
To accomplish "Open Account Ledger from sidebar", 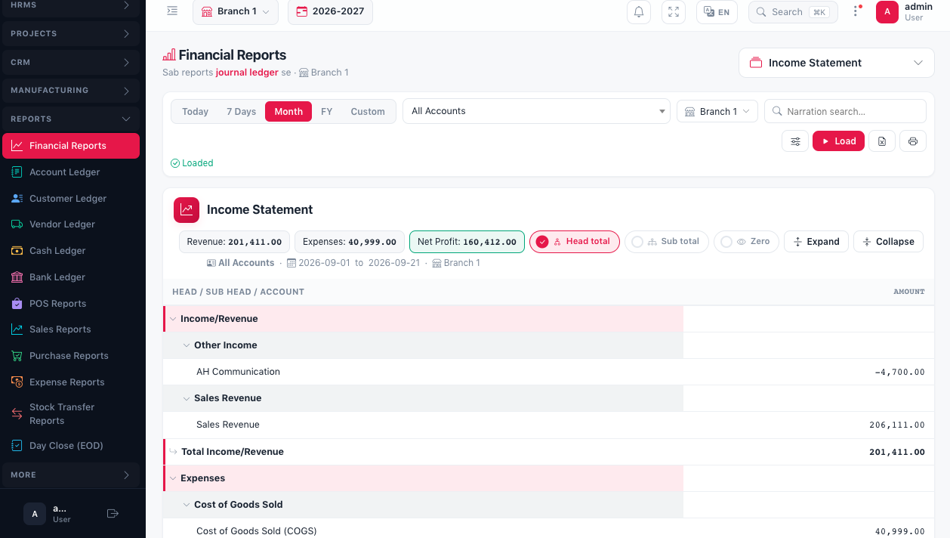I will (71, 172).
